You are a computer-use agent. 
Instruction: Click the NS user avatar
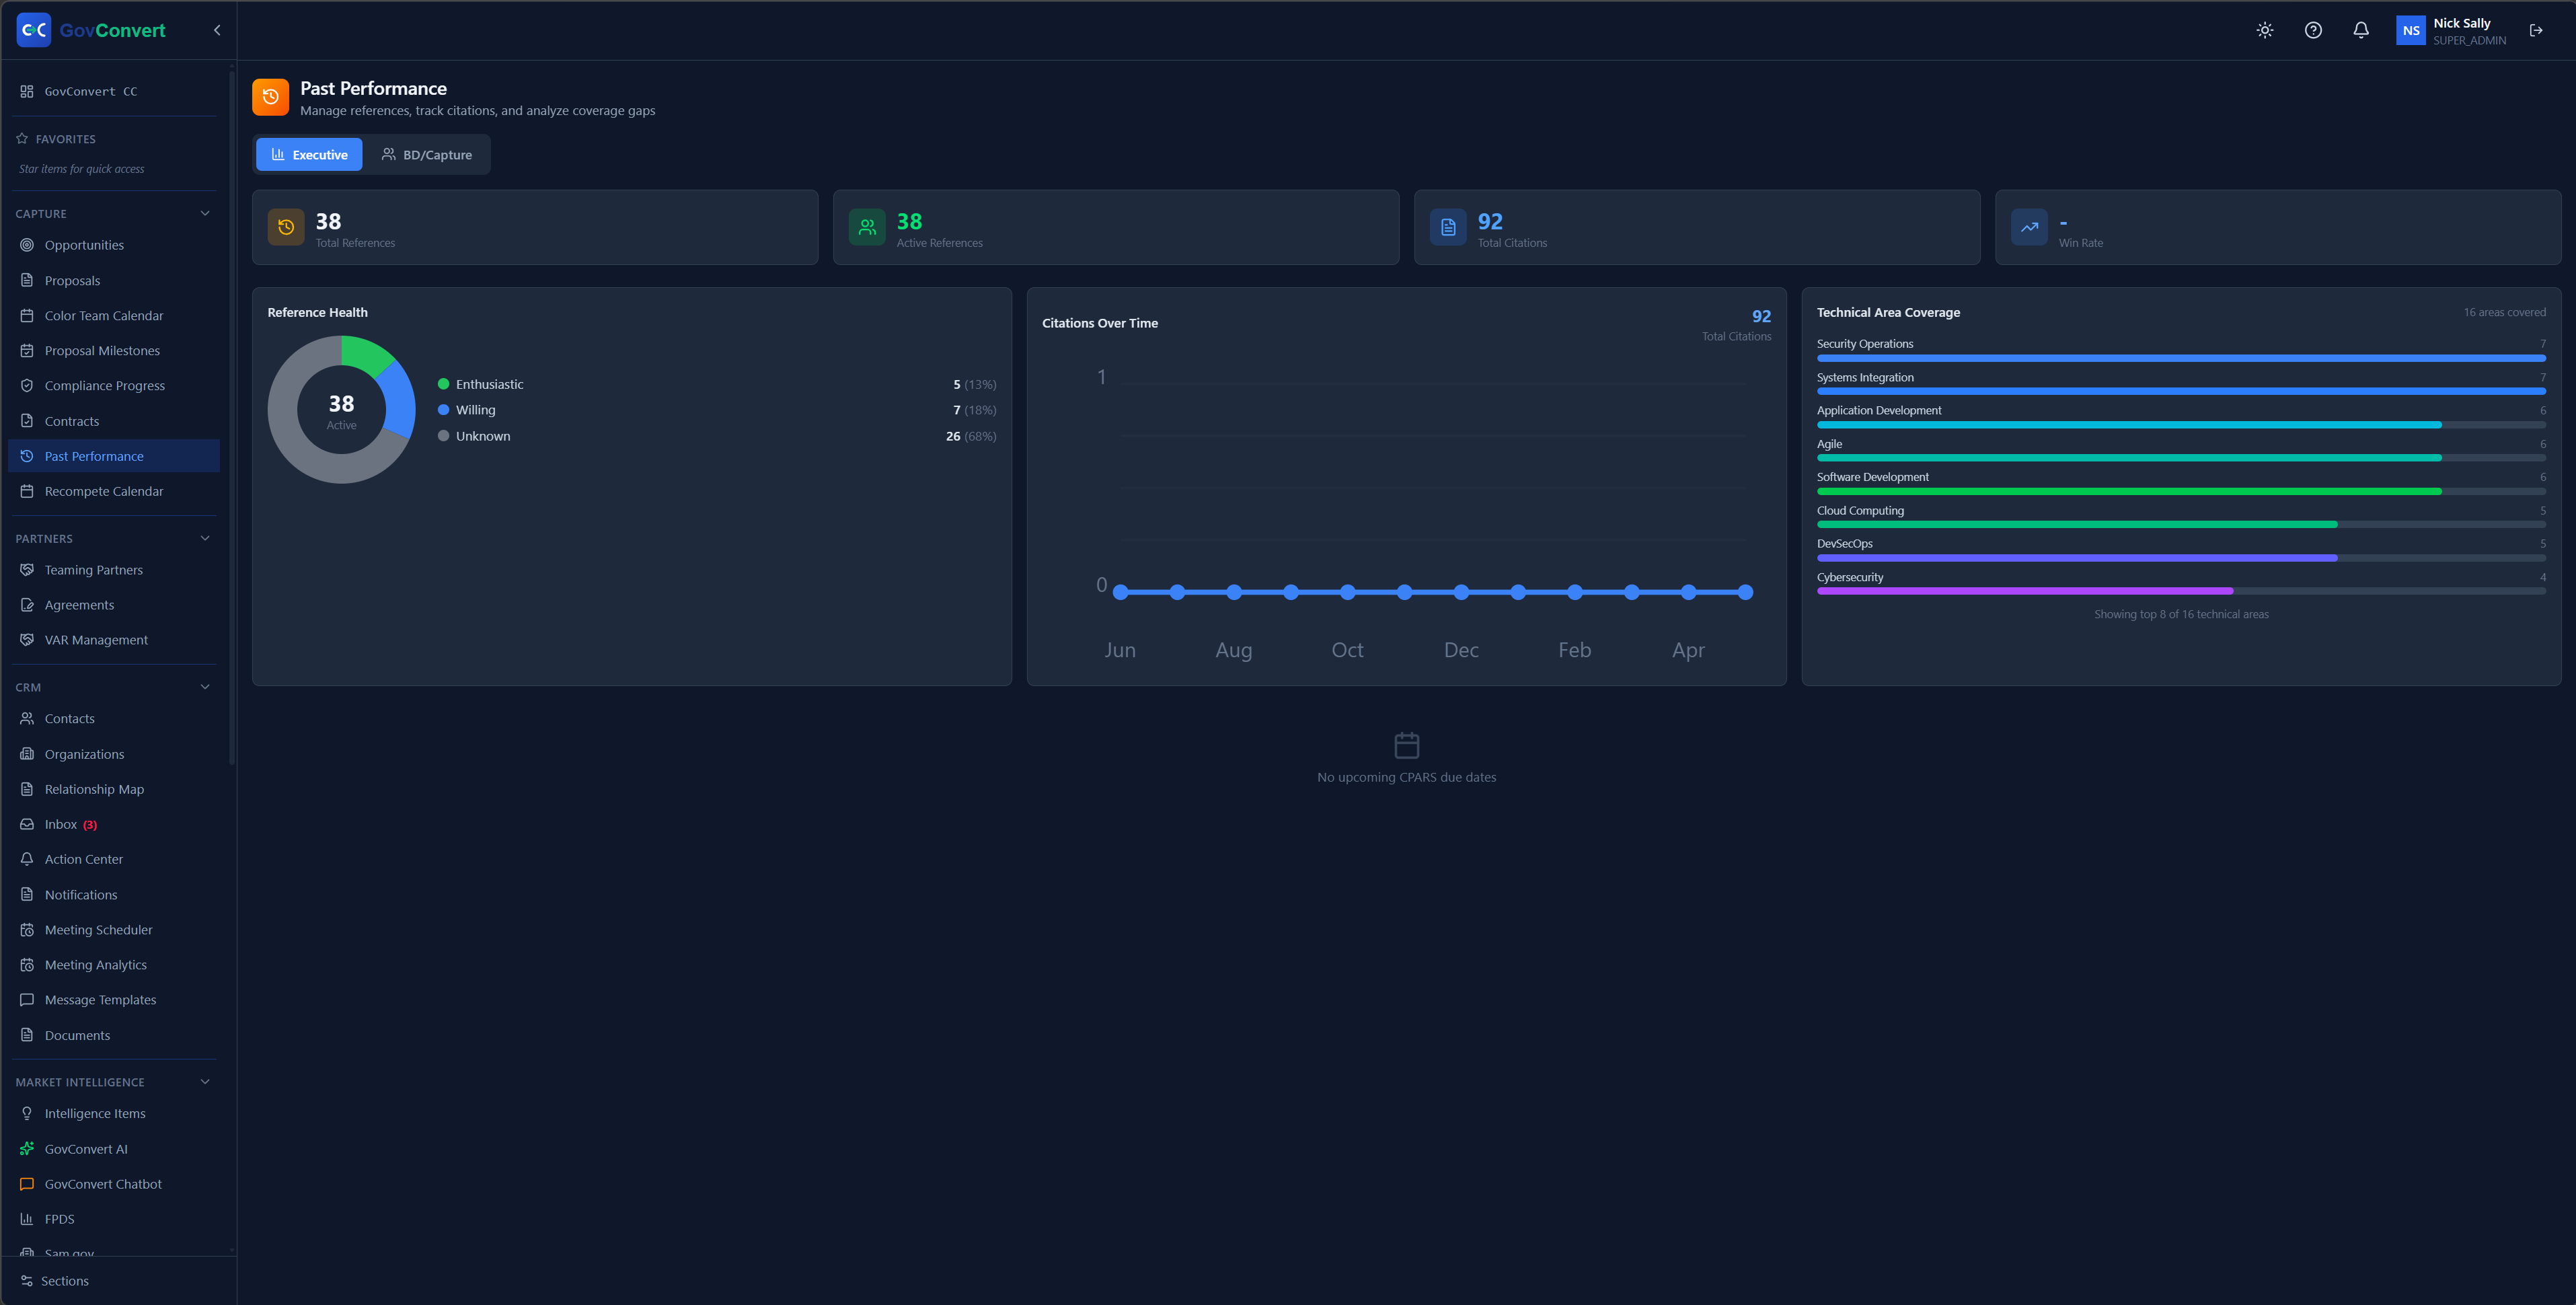coord(2411,30)
